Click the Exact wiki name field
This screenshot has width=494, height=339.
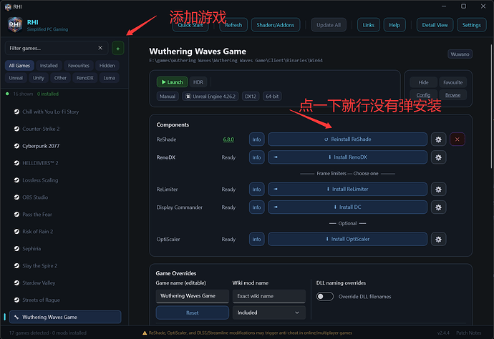click(269, 296)
